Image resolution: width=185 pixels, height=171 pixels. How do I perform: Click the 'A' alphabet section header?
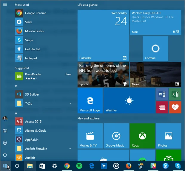pyautogui.click(x=16, y=113)
